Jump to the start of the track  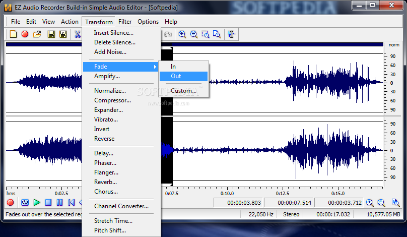72,202
